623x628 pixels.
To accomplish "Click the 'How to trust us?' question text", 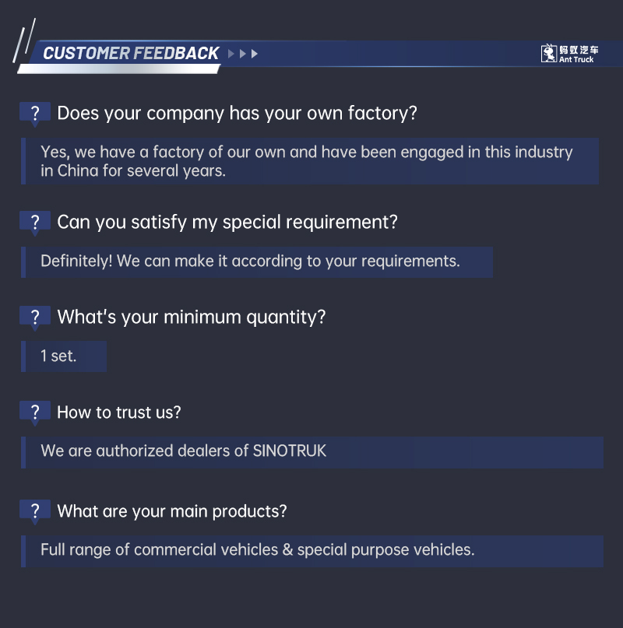I will click(119, 412).
